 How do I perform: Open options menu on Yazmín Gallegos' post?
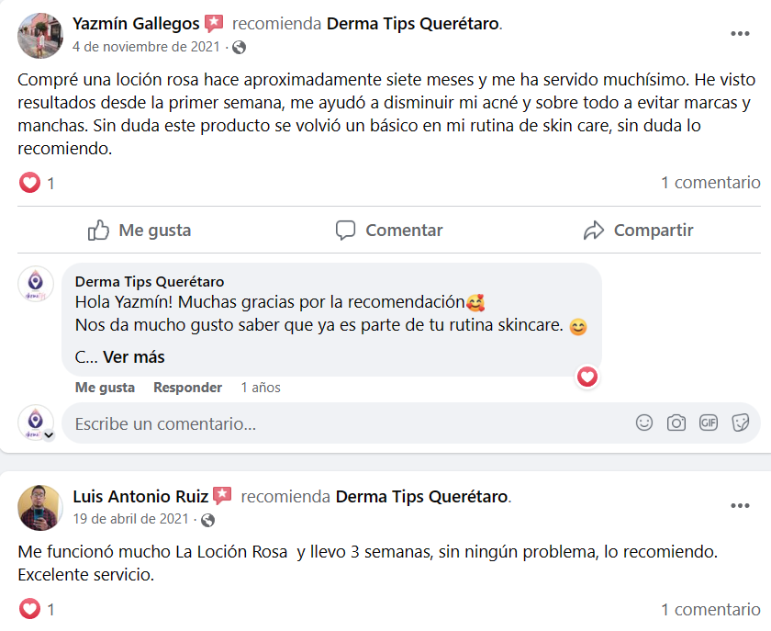pyautogui.click(x=740, y=34)
